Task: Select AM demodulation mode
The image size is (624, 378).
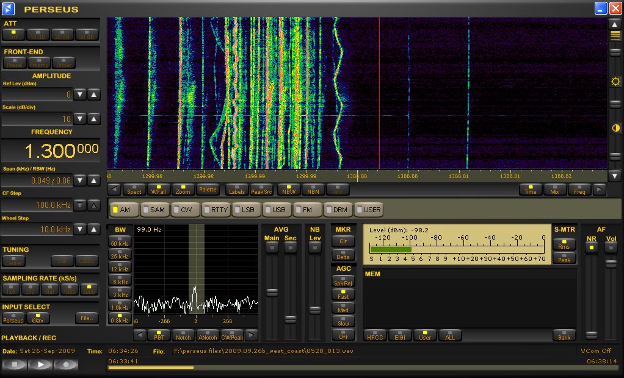Action: 124,210
